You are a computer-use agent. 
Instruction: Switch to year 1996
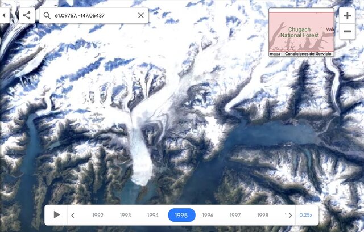point(208,215)
